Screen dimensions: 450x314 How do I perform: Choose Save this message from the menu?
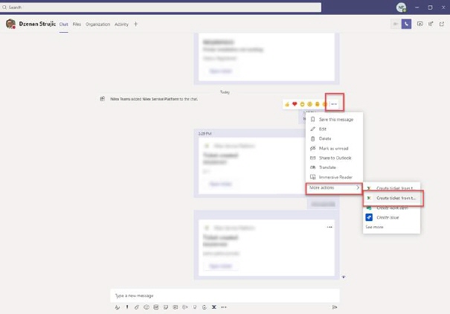(x=335, y=119)
